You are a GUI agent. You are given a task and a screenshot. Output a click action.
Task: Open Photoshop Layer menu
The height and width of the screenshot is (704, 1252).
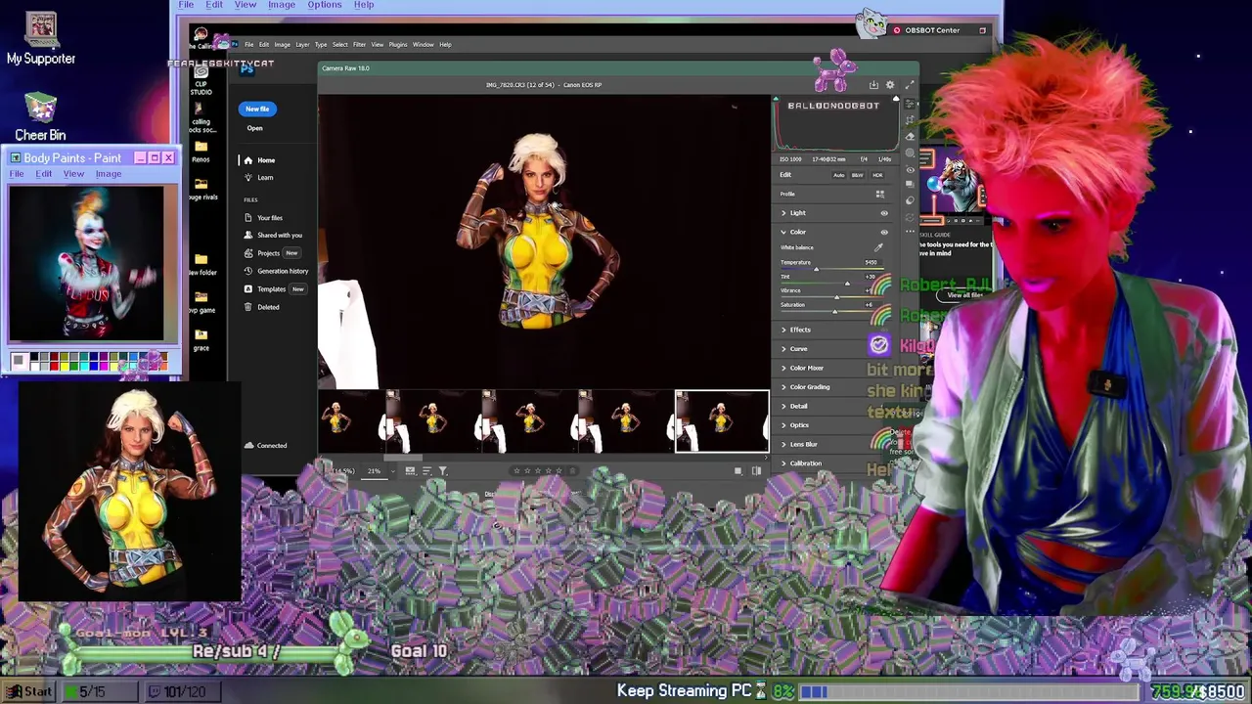302,44
